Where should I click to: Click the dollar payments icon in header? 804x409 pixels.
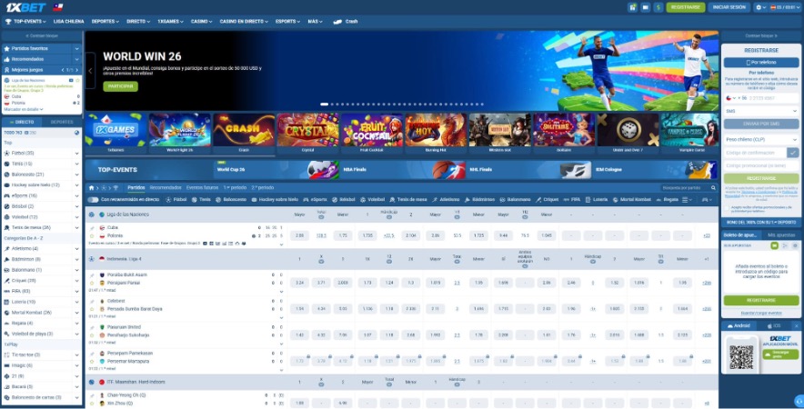[658, 7]
